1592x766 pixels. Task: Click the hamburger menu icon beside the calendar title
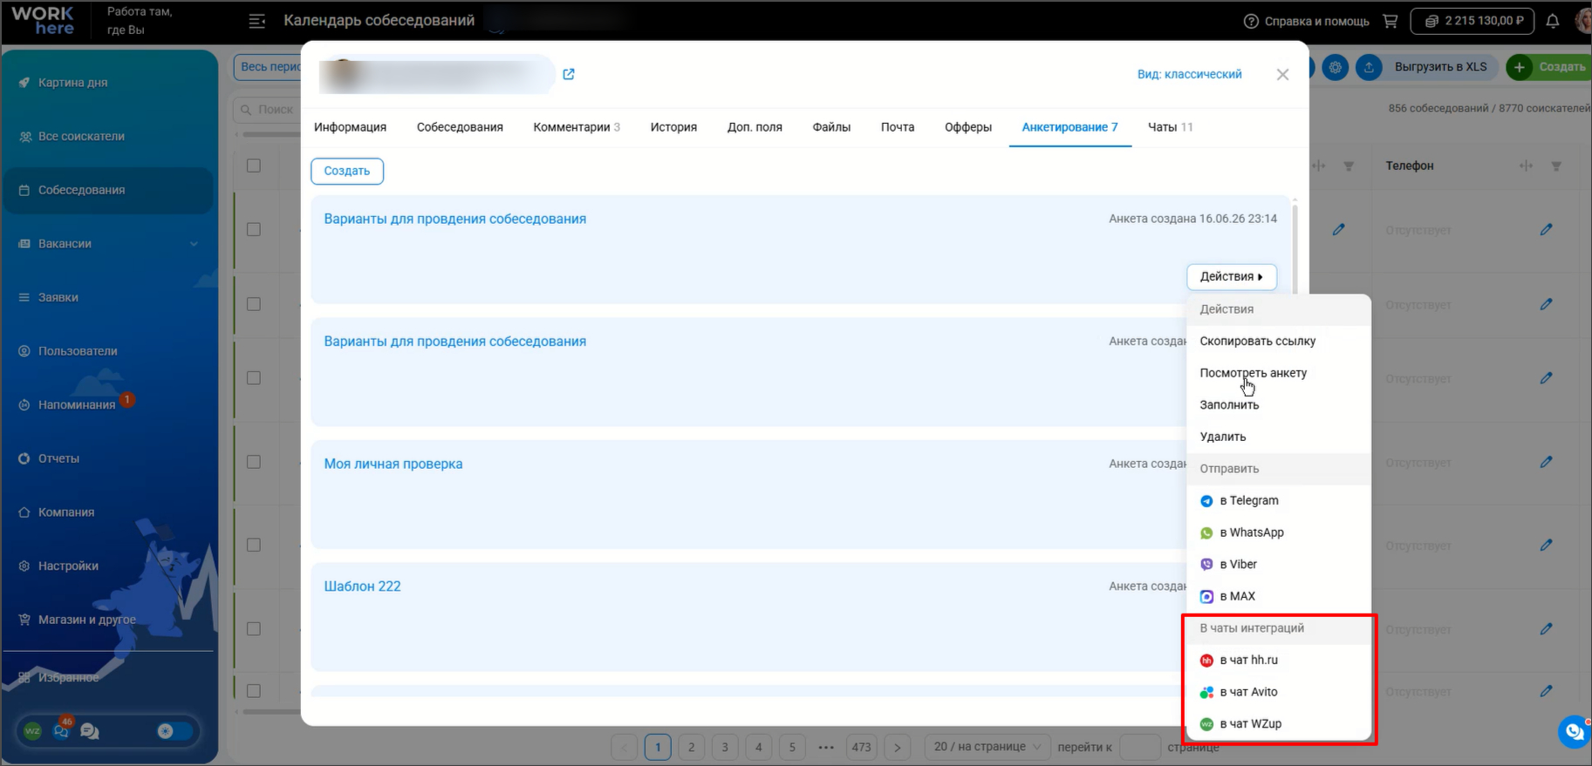tap(257, 21)
